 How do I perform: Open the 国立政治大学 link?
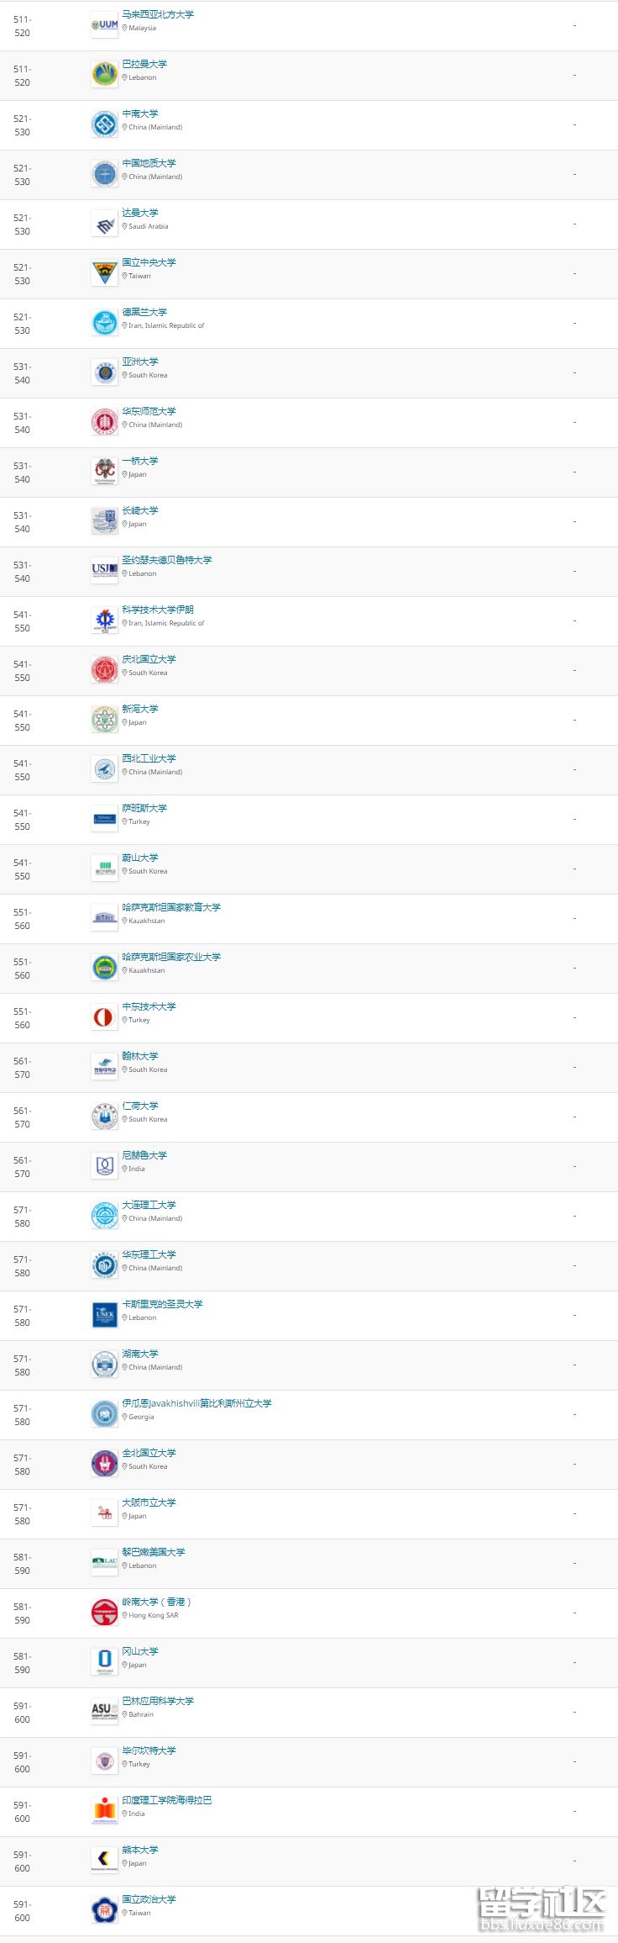coord(149,1899)
